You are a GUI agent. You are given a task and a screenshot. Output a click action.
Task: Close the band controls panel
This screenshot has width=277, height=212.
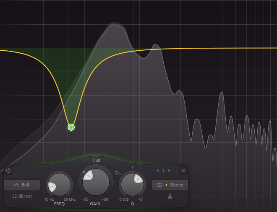[x=183, y=171]
